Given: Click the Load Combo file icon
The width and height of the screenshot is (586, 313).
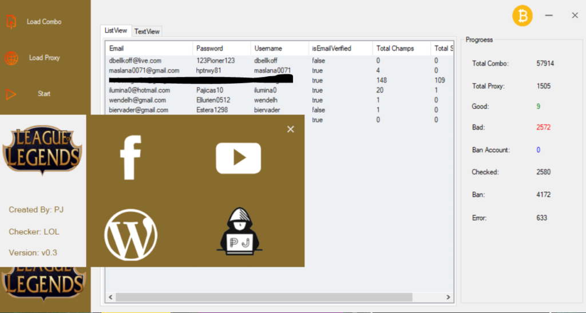Looking at the screenshot, I should click(x=11, y=22).
